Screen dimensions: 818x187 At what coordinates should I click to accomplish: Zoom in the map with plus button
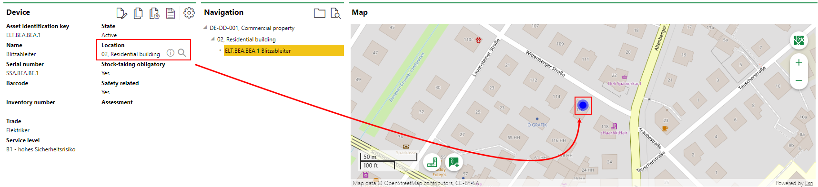[x=799, y=62]
